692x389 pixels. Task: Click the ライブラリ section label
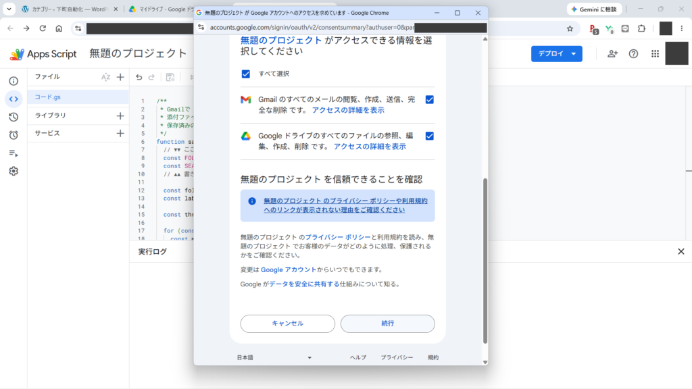[50, 115]
